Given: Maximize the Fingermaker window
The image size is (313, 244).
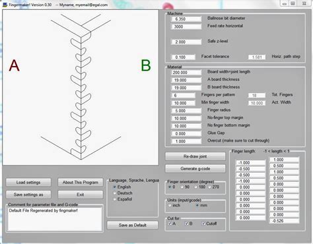Looking at the screenshot, I should [293, 3].
